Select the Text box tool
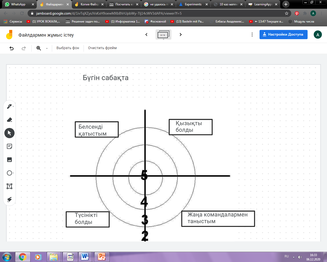Image resolution: width=327 pixels, height=262 pixels. coord(9,186)
